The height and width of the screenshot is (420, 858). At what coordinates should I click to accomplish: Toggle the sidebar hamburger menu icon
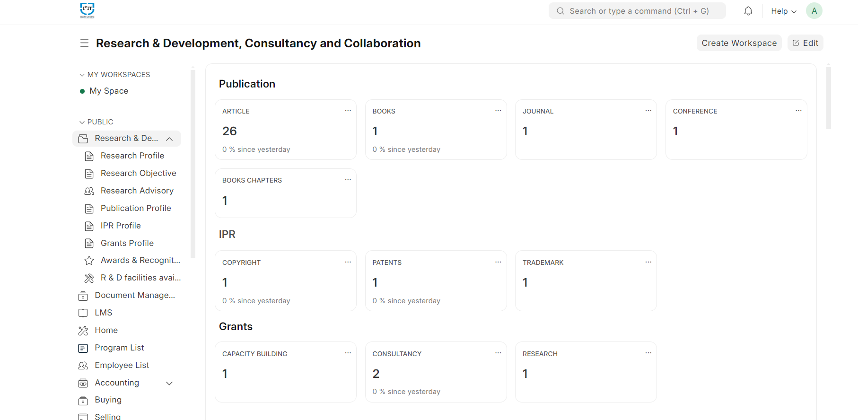coord(84,43)
